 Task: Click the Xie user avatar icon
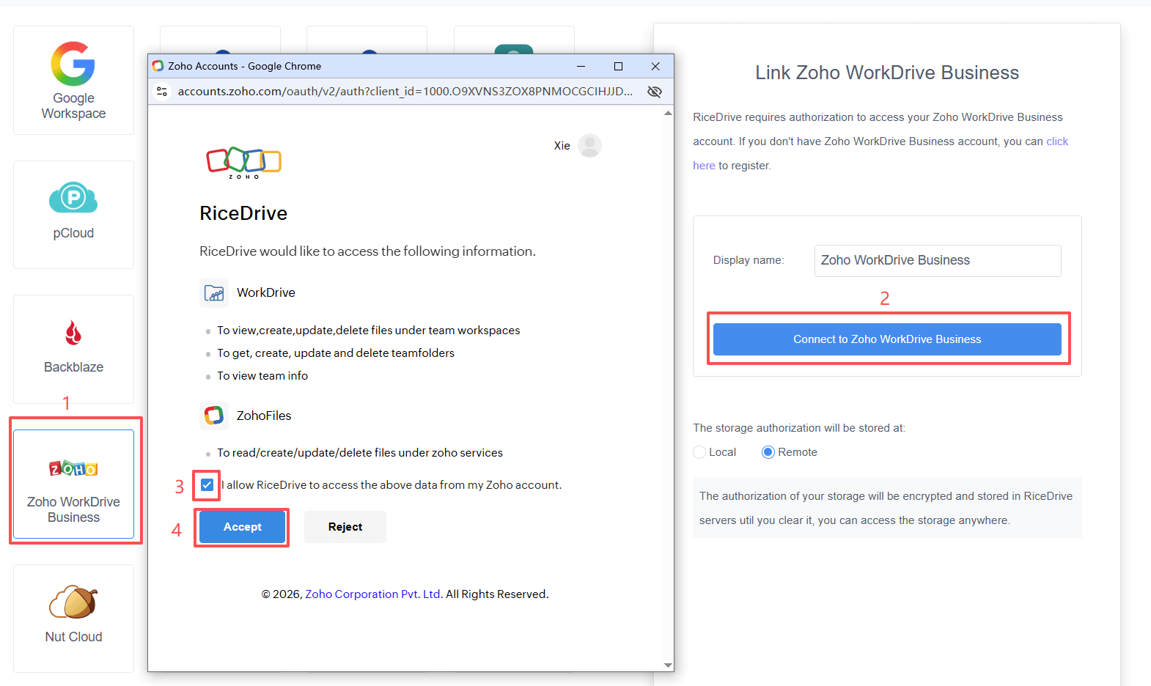[589, 145]
